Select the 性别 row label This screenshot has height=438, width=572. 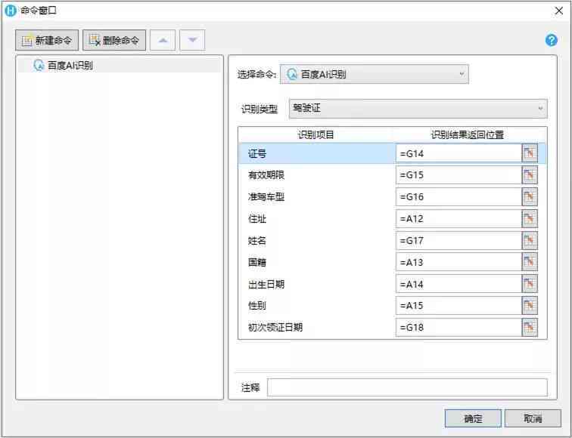point(257,306)
